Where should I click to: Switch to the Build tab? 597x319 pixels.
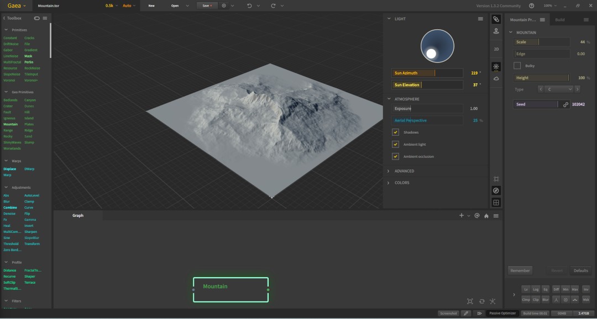tap(559, 20)
